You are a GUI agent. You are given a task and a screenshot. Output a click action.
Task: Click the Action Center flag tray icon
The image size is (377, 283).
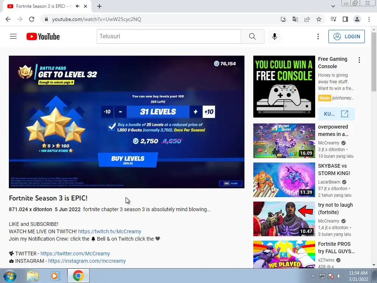(x=331, y=276)
